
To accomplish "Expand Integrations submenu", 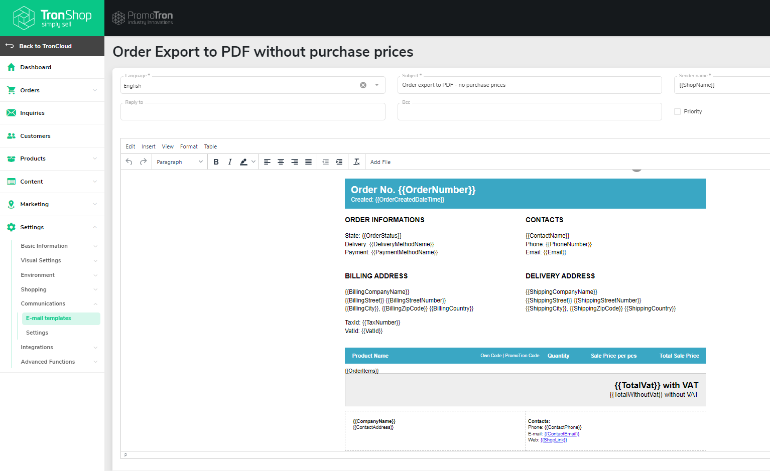I will click(95, 348).
